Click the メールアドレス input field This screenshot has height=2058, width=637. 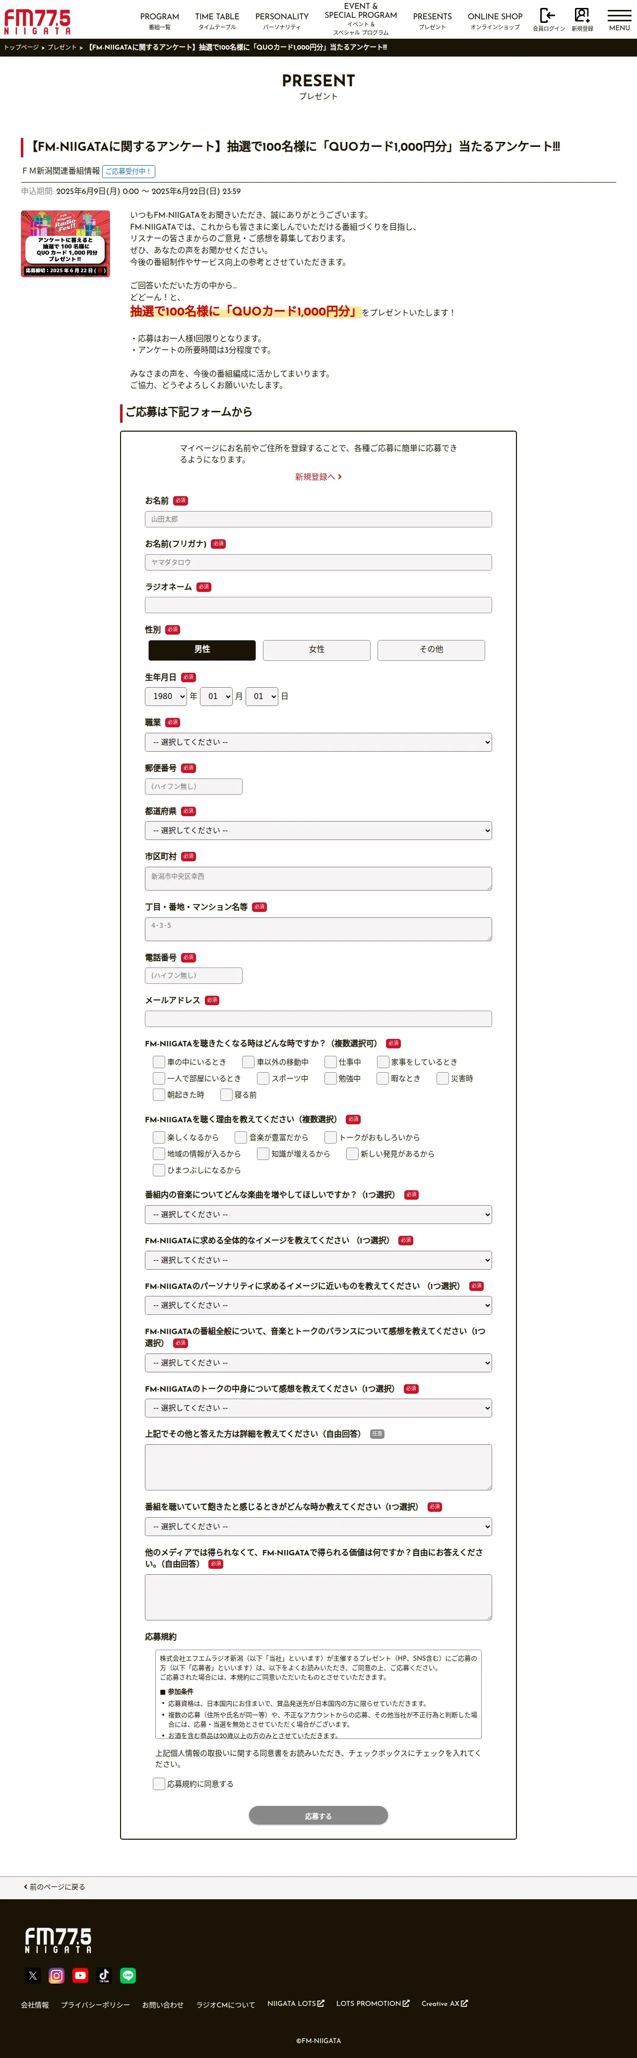point(318,1020)
